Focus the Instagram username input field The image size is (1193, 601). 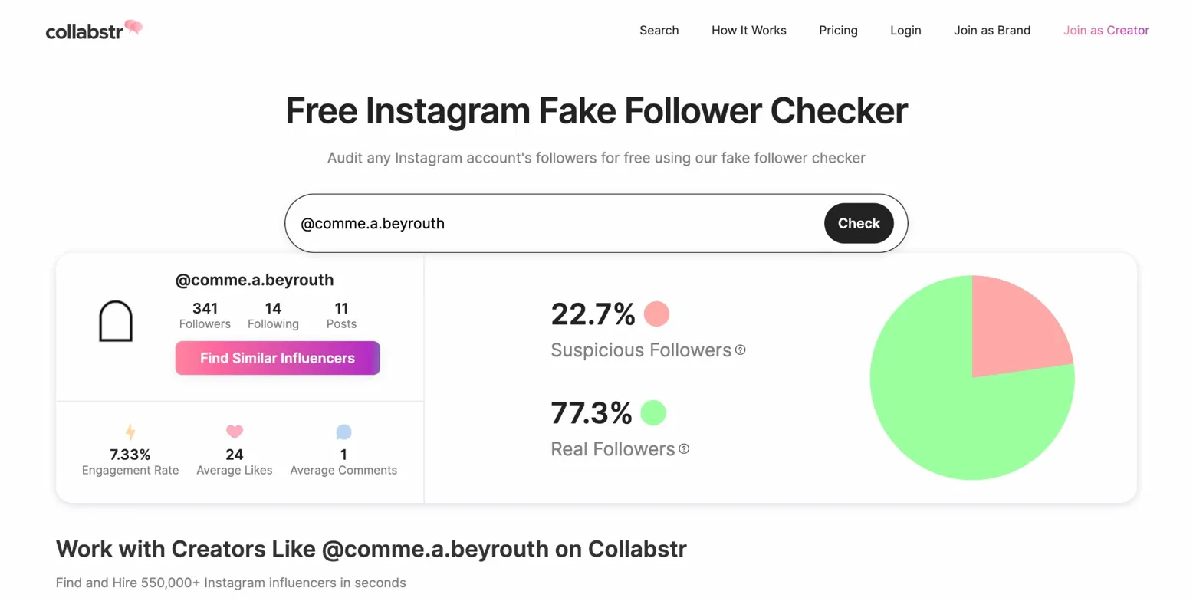(552, 224)
